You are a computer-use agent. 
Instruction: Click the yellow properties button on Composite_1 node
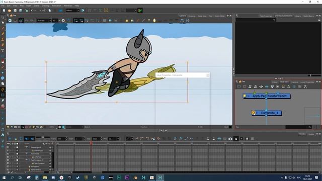pos(254,113)
